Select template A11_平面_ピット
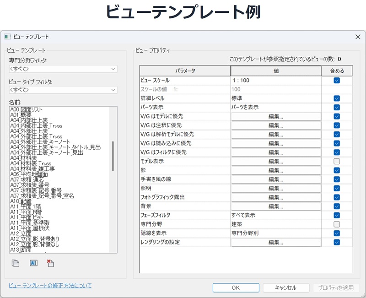The image size is (366, 298). point(27,217)
